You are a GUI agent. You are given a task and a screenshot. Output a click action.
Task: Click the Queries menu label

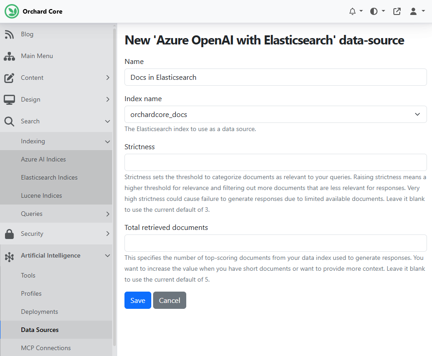coord(32,214)
